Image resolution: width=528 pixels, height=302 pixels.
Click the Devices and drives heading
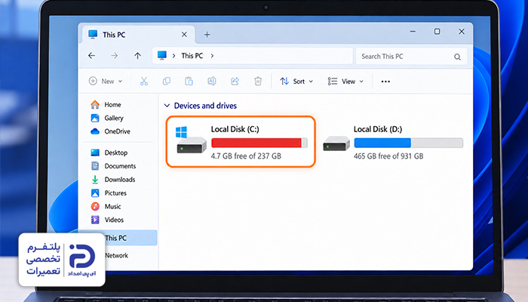[205, 106]
